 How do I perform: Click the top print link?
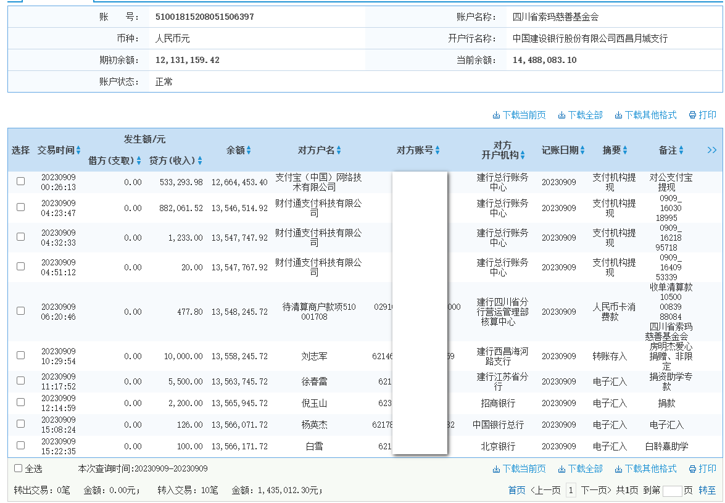pos(703,115)
